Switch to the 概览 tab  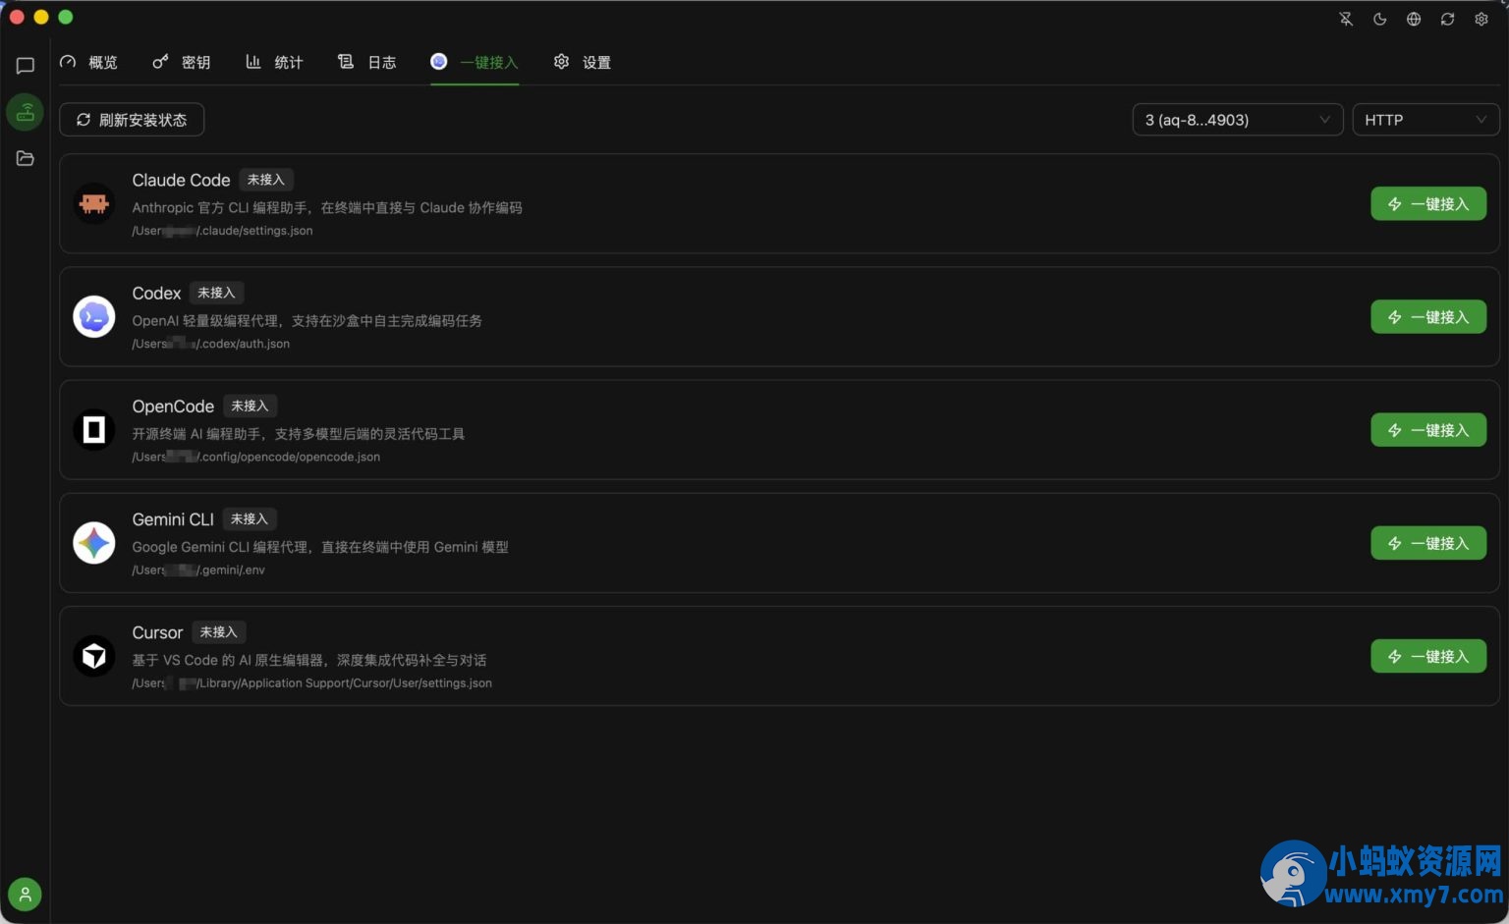pyautogui.click(x=88, y=62)
